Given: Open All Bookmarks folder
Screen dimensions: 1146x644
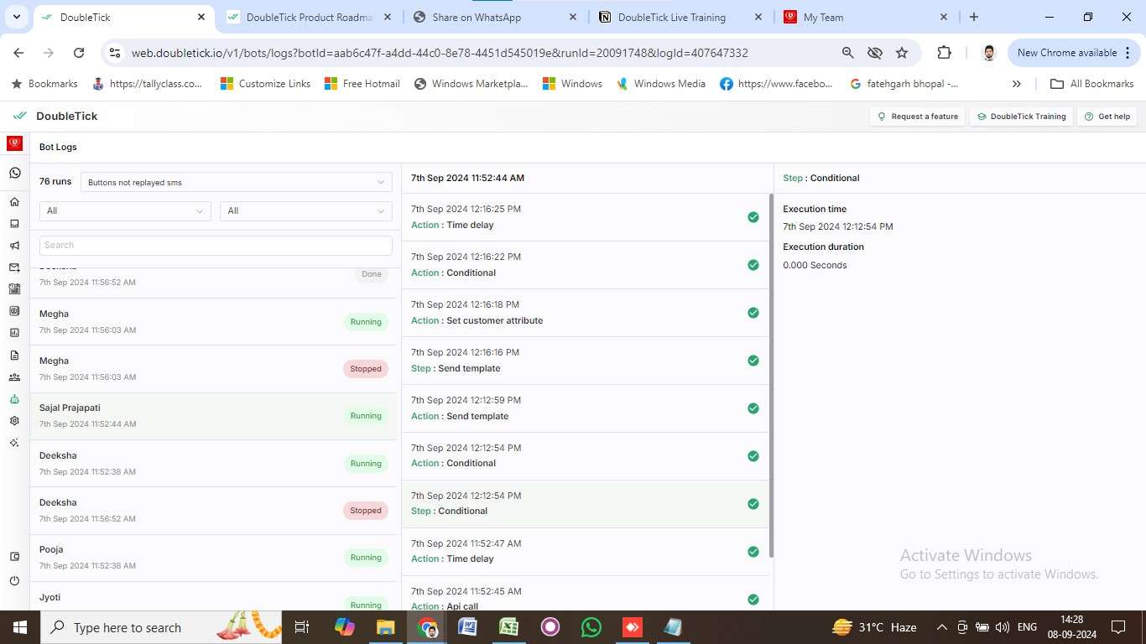Looking at the screenshot, I should (1092, 84).
